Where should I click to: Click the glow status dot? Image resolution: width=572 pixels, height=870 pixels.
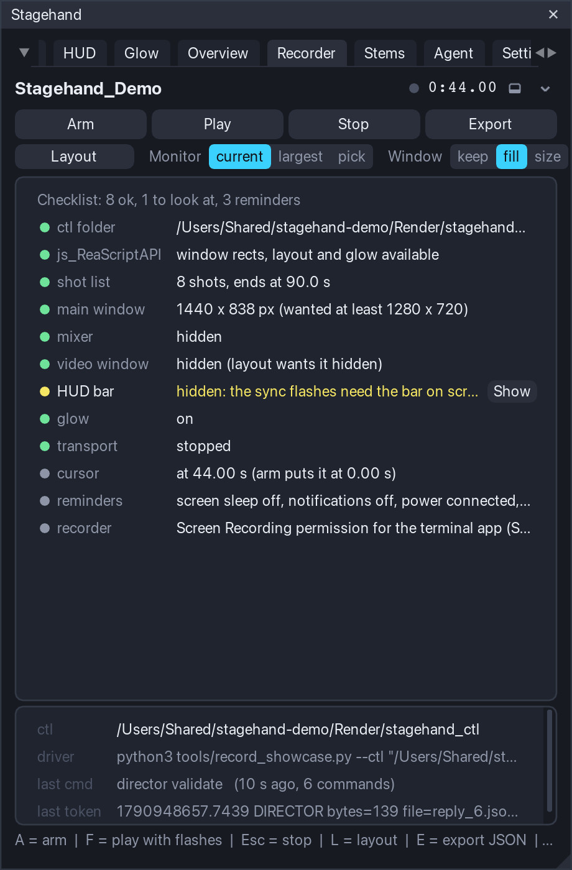(x=45, y=419)
